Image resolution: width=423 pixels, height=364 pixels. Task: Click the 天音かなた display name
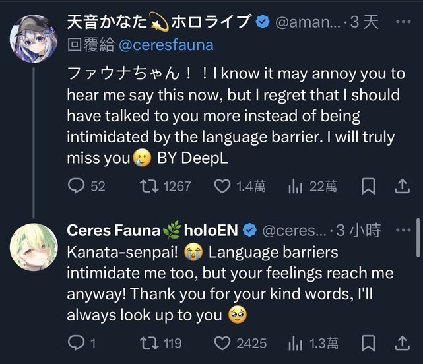(158, 22)
